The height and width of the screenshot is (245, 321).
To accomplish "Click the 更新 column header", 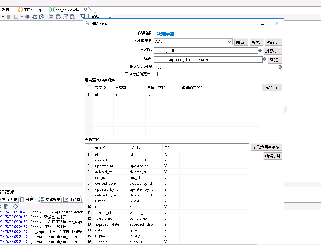I will 171,147.
